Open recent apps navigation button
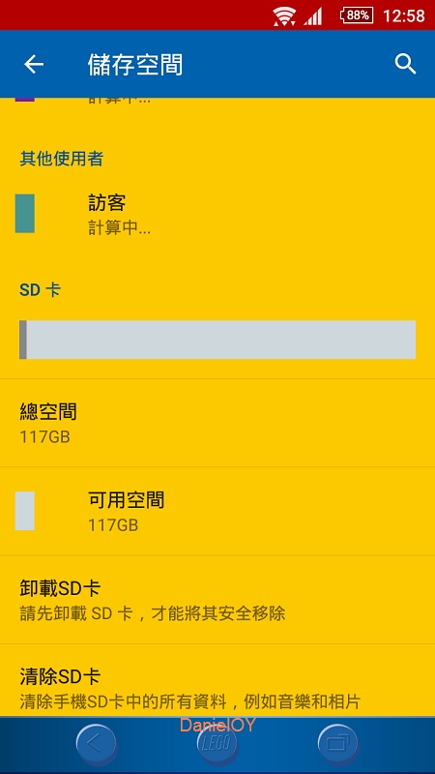 click(x=337, y=743)
